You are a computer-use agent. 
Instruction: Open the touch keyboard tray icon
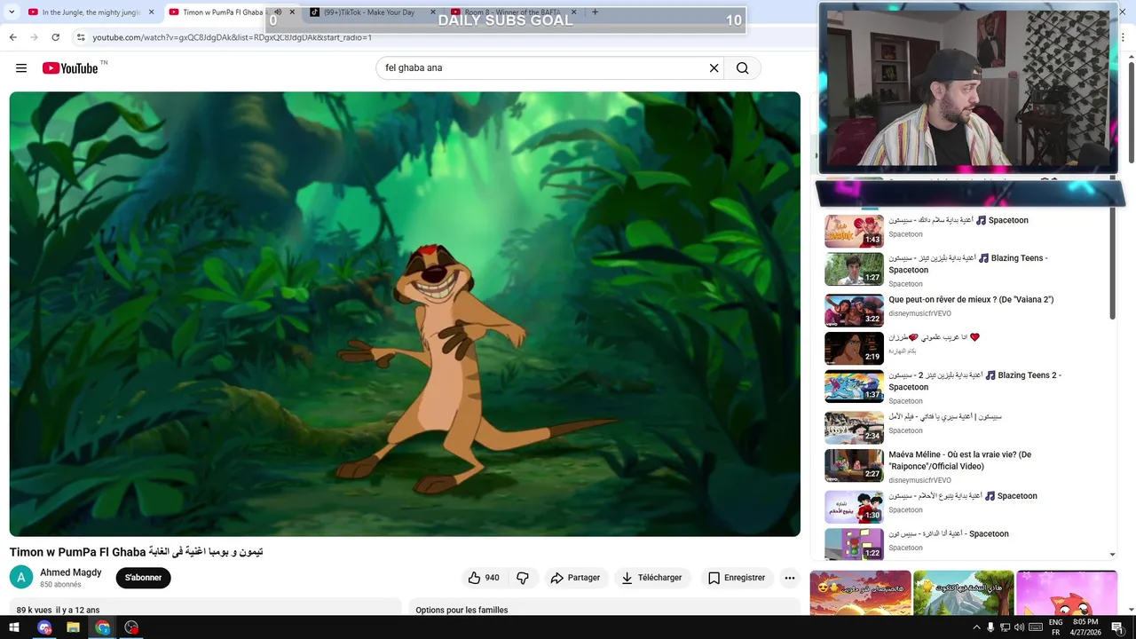(1035, 627)
